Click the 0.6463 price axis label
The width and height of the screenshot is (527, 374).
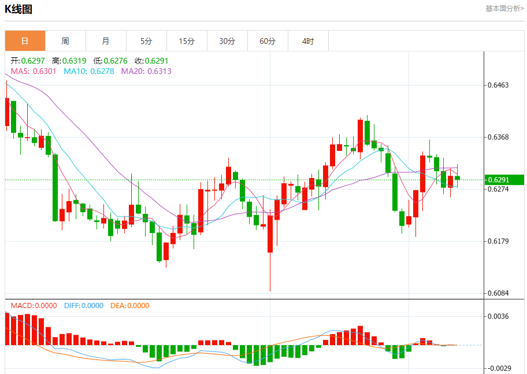498,85
